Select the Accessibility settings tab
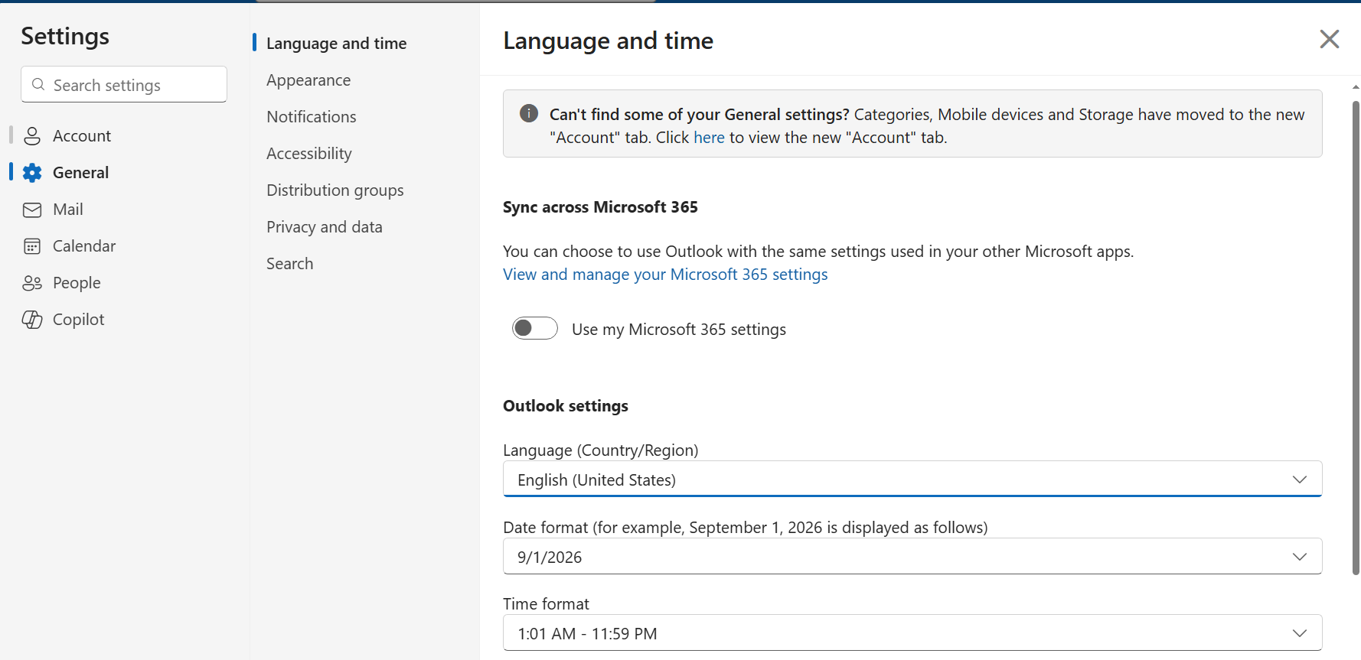This screenshot has height=660, width=1361. click(309, 154)
